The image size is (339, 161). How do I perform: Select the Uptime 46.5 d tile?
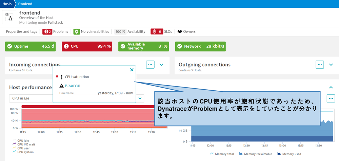click(x=31, y=46)
